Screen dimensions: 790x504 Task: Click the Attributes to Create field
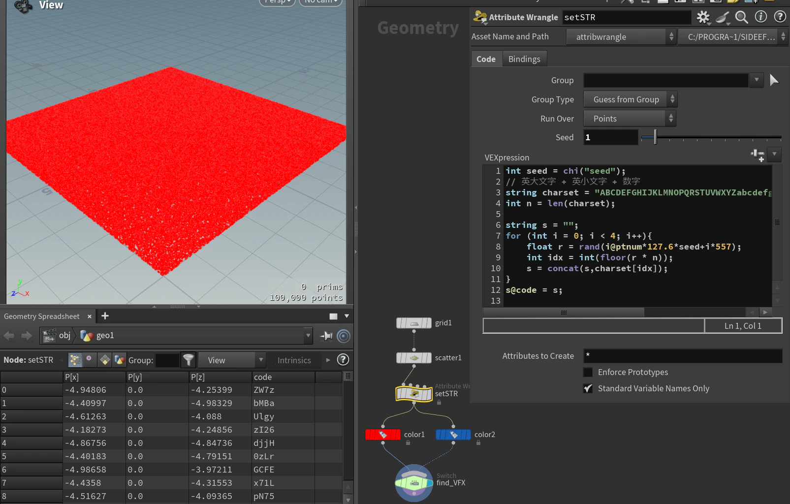[683, 355]
